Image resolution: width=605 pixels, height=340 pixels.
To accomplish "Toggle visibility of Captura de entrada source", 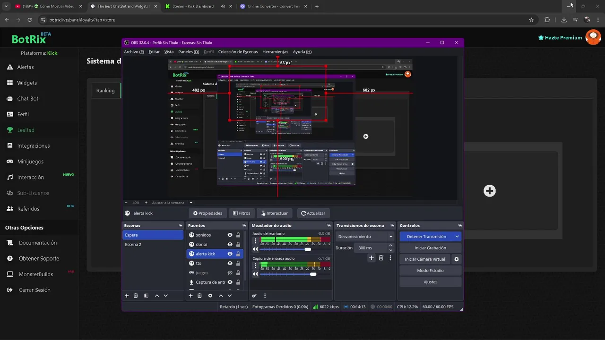I will [230, 282].
